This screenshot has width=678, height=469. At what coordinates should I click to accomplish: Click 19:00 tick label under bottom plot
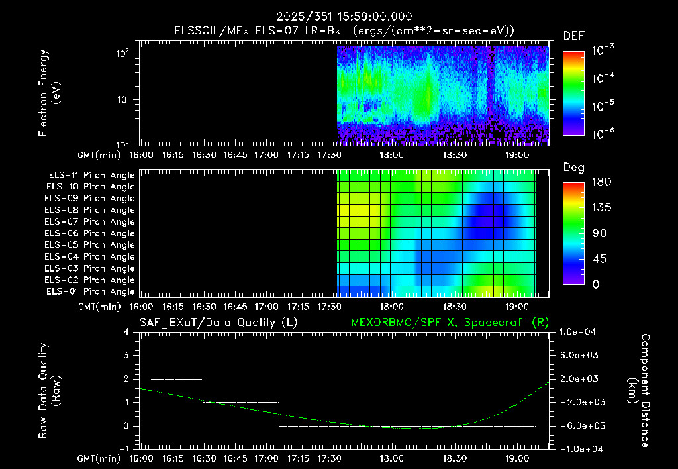(516, 458)
